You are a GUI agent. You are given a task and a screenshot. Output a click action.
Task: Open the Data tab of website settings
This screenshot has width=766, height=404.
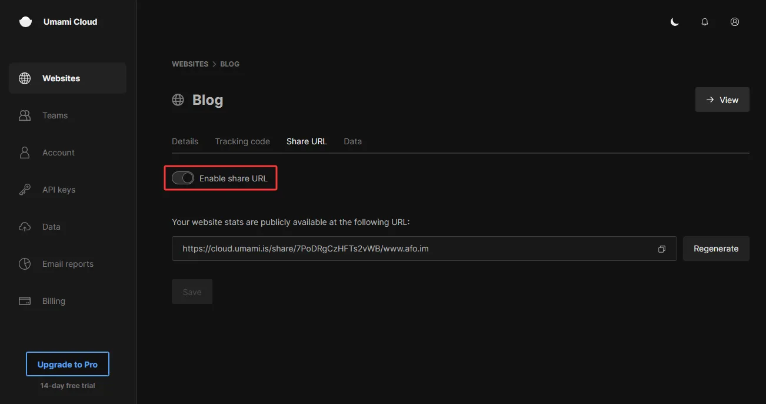tap(352, 141)
